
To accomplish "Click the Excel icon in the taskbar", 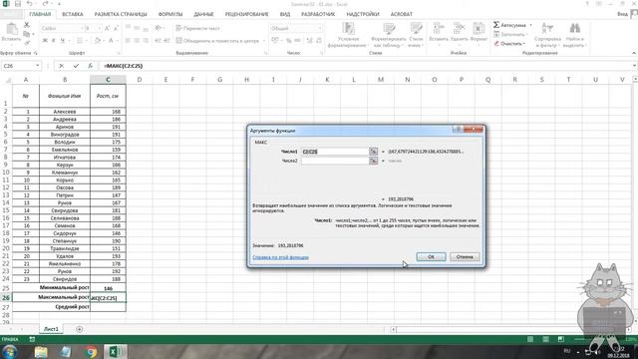I will point(116,352).
